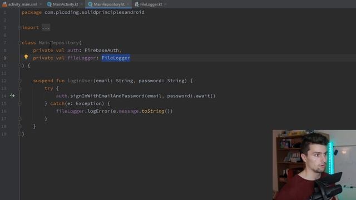This screenshot has width=356, height=200.
Task: Click the fileLogger parameter name on line 9
Action: (82, 58)
